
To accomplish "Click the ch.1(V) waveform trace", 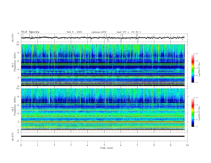I will 103,38.
